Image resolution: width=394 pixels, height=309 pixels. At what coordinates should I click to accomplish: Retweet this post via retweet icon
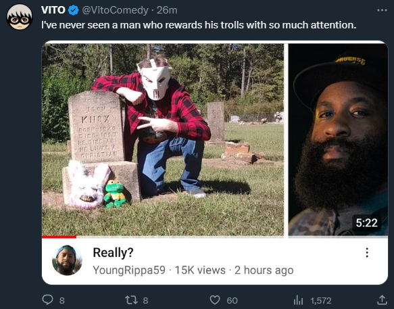131,300
